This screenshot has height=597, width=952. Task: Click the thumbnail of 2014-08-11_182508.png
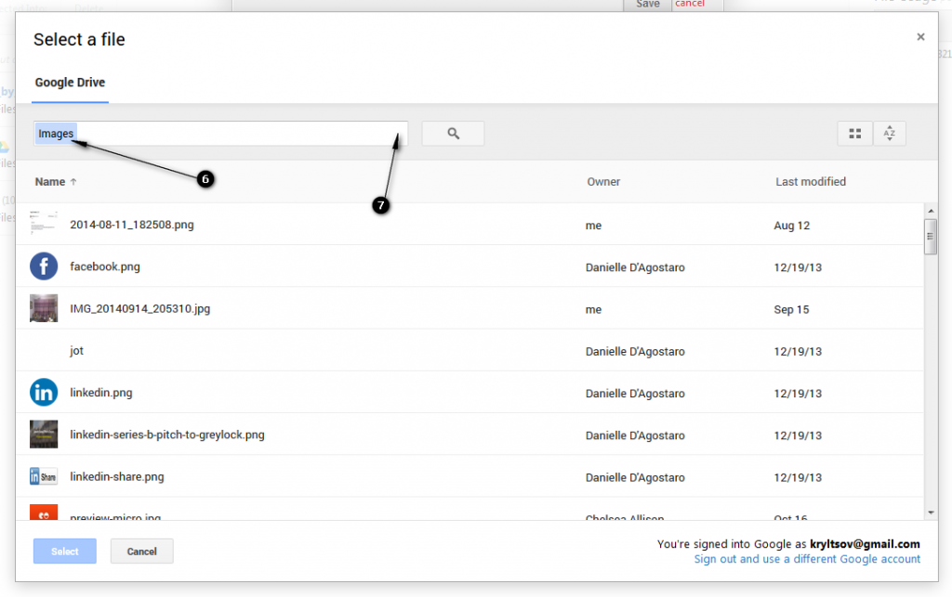coord(44,224)
